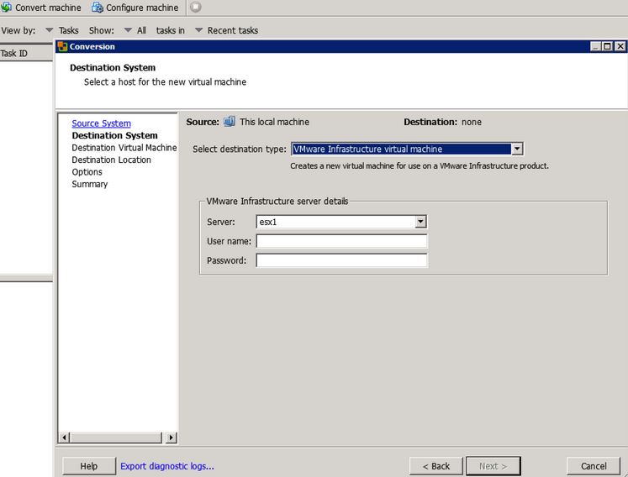
Task: Click the User name input field
Action: coord(341,241)
